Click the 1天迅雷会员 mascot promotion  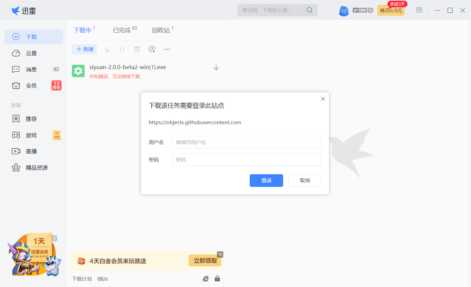pyautogui.click(x=33, y=255)
